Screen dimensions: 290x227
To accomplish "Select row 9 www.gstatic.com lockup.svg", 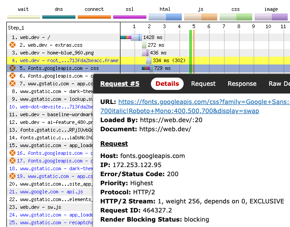I will coord(50,99).
